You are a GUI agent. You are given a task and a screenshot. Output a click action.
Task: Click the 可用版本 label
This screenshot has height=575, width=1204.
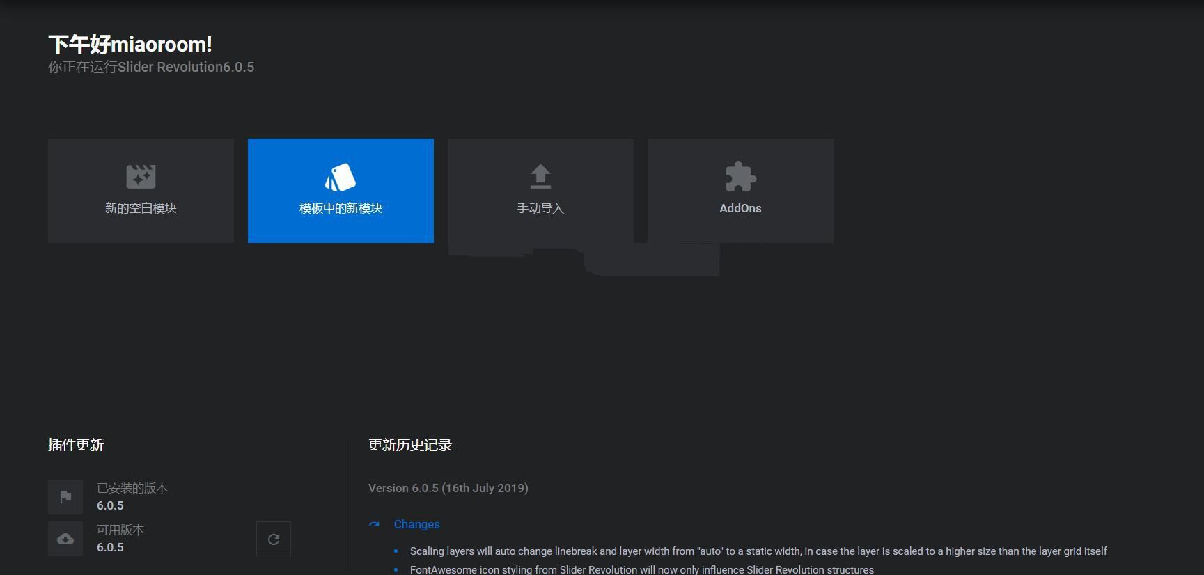(120, 530)
